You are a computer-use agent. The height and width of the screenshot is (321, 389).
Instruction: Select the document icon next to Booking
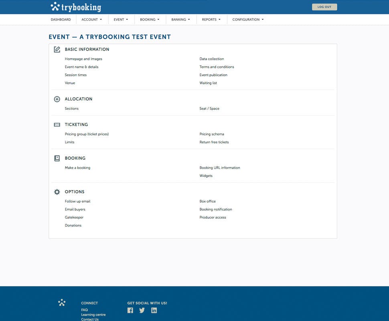[57, 158]
